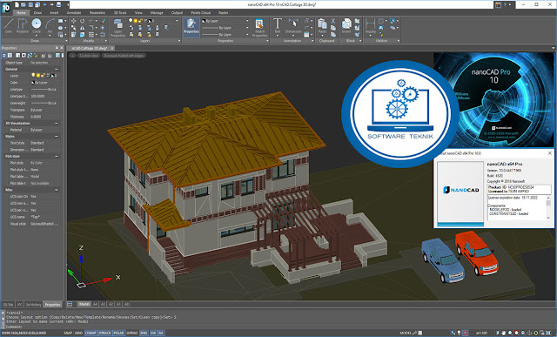Click the Print icon in quick access bar

(59, 4)
